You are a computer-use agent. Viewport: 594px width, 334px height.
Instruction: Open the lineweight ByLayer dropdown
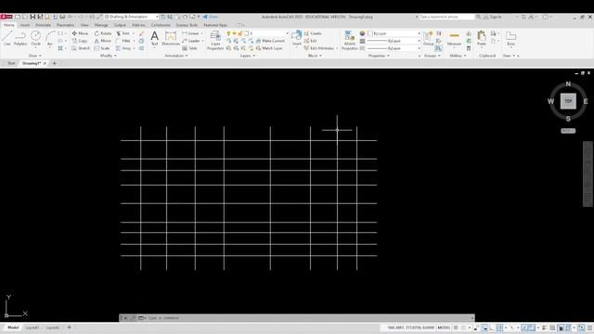pos(394,41)
